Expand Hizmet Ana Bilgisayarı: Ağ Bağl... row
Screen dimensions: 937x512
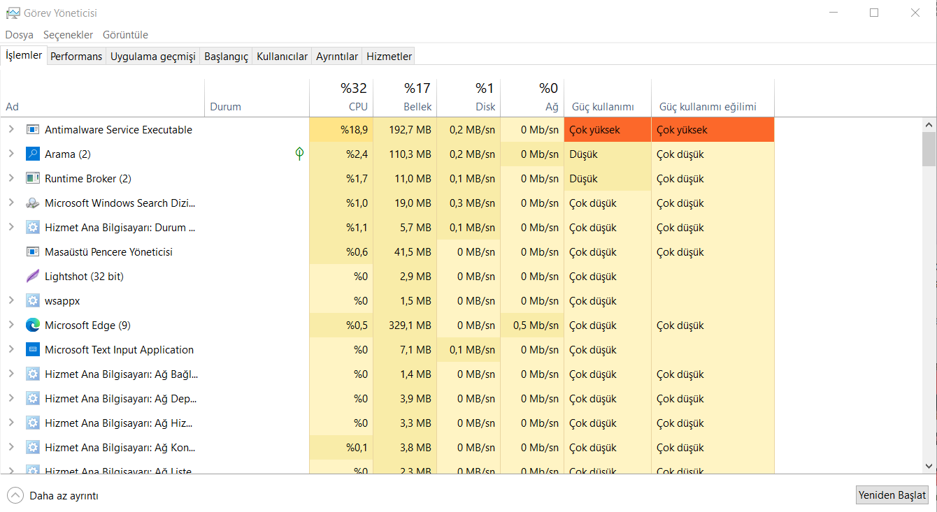[x=11, y=374]
